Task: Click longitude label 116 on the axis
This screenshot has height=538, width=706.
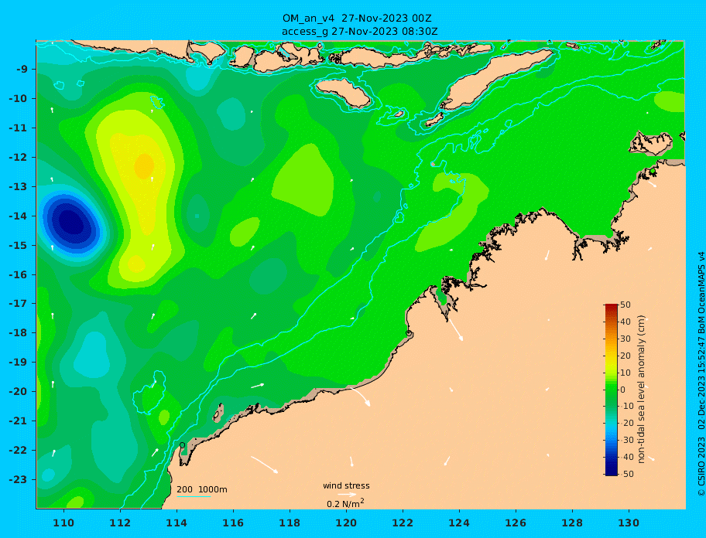Action: coord(233,523)
